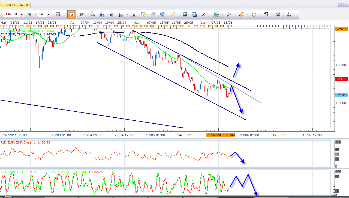Click the blue globe icon
The height and width of the screenshot is (198, 349).
coord(163,14)
